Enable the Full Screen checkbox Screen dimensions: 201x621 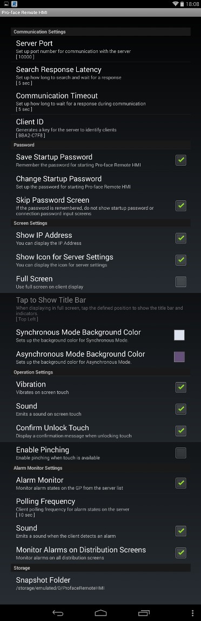[181, 282]
